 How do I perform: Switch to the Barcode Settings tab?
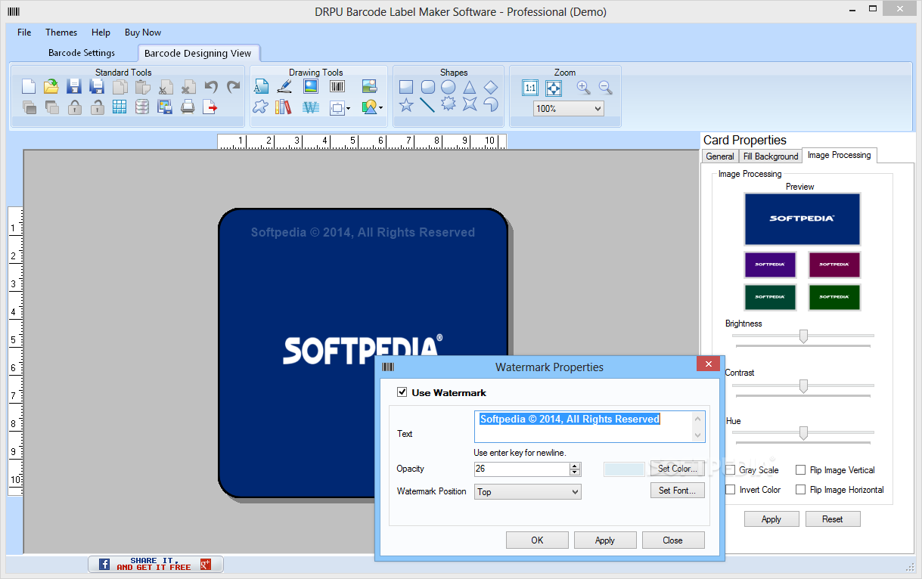point(82,53)
